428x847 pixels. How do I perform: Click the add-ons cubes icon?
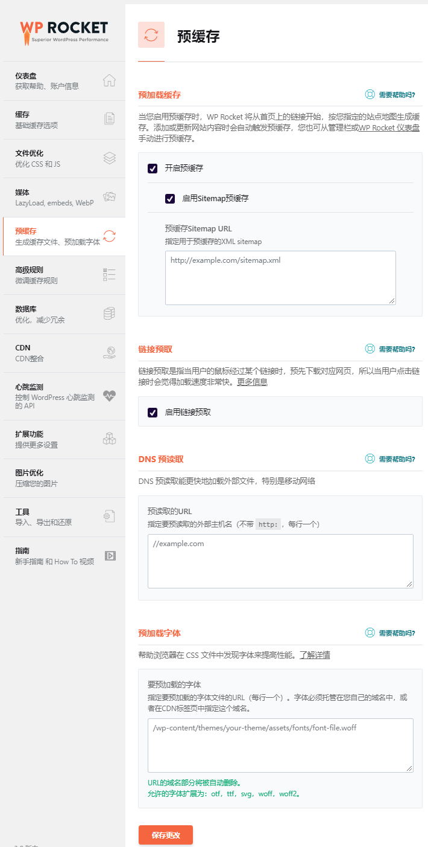tap(109, 439)
